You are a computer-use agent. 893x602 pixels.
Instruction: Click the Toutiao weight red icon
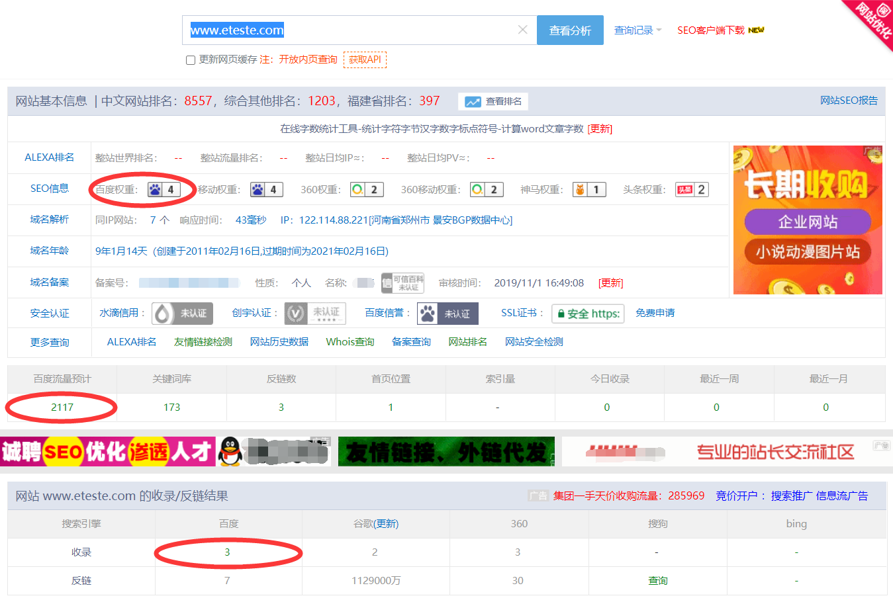point(684,190)
